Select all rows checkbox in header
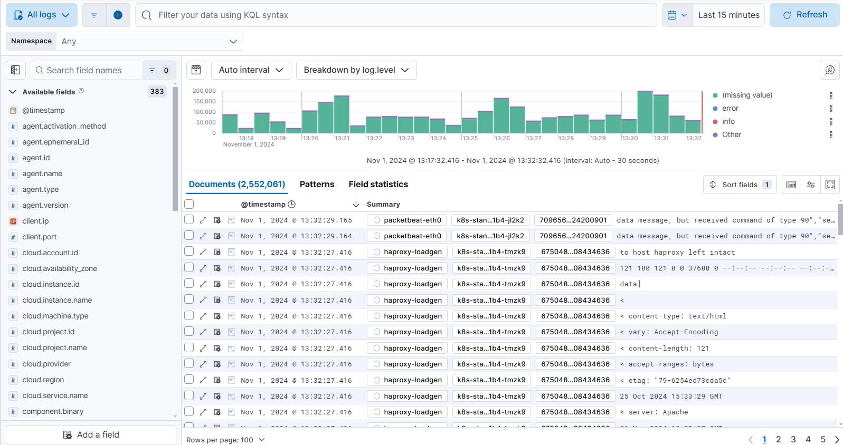The image size is (843, 445). pyautogui.click(x=189, y=204)
